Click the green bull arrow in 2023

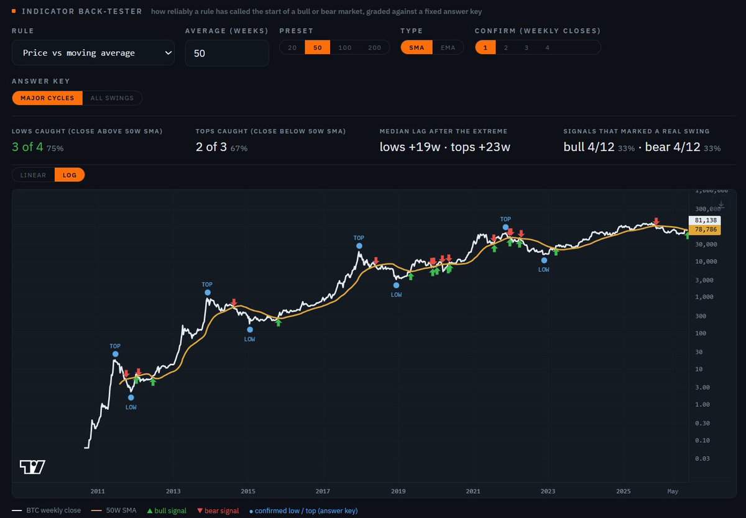click(x=556, y=252)
